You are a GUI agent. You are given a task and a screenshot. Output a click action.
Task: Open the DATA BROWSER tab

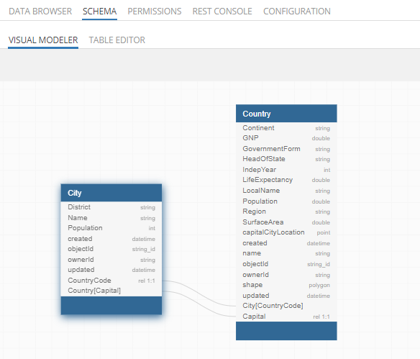[x=40, y=12]
